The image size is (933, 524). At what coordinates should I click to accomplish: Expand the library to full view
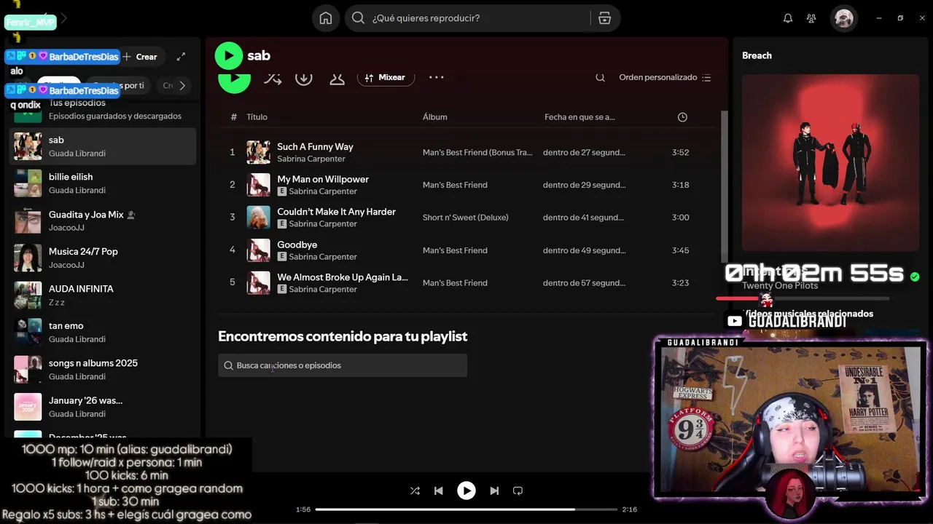click(181, 57)
